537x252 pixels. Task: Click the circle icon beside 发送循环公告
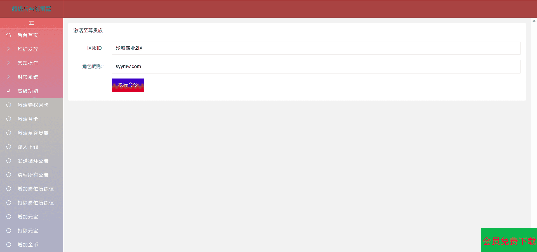tap(9, 161)
